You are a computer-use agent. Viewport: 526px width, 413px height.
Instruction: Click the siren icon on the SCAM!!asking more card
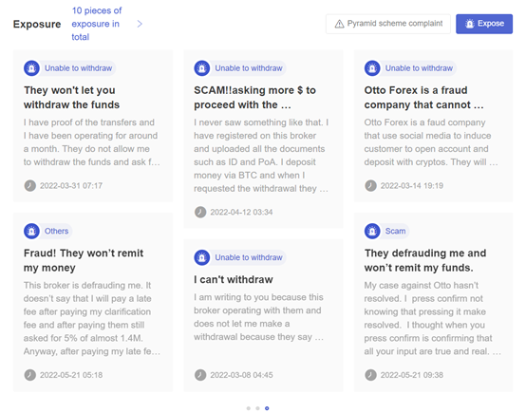201,68
